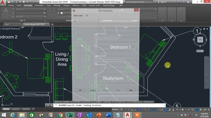Click the Clean Screen status bar icon
The height and width of the screenshot is (118, 211).
(x=205, y=109)
